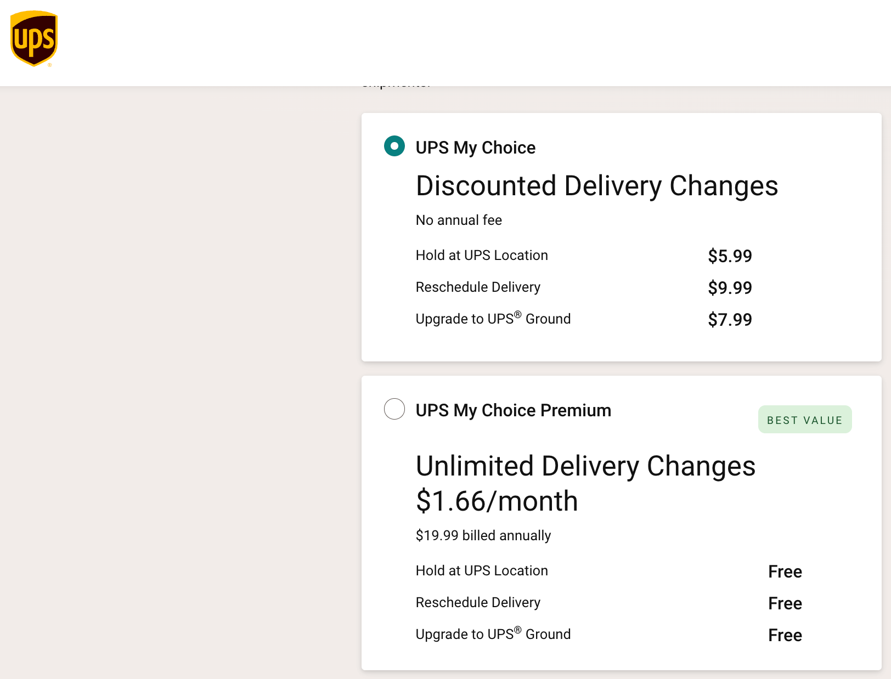Click the "$1.66/month" Premium price
This screenshot has height=679, width=891.
point(497,501)
